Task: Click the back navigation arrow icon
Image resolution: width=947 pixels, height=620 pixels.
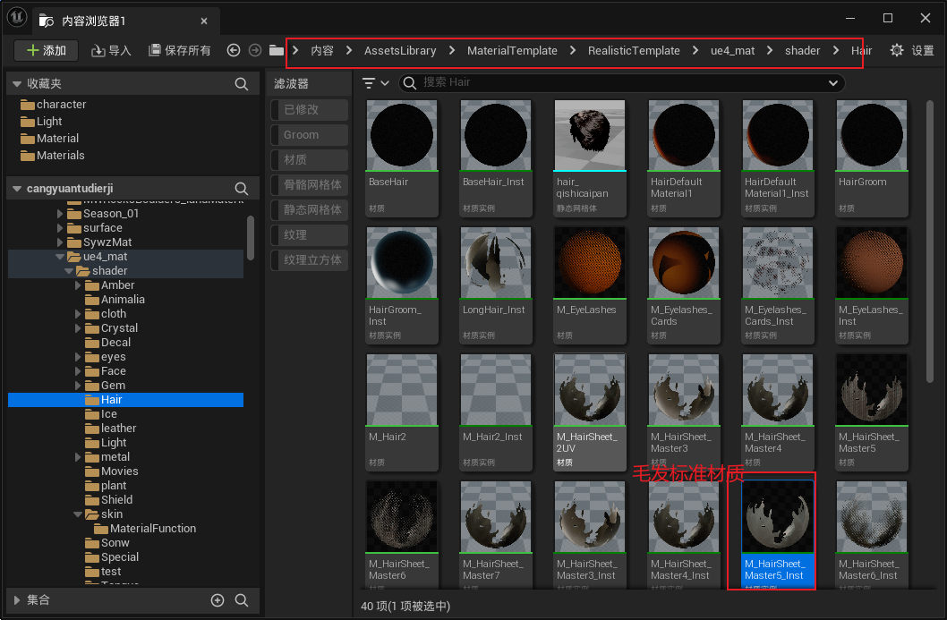Action: [234, 51]
